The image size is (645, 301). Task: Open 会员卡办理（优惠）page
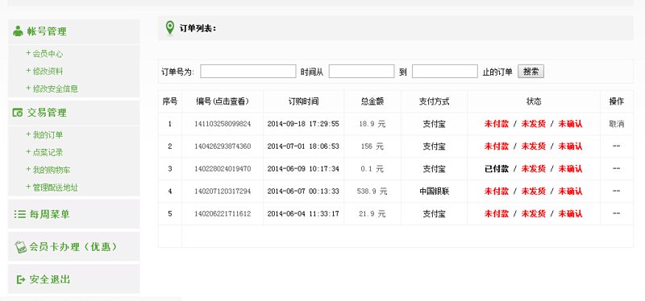73,247
